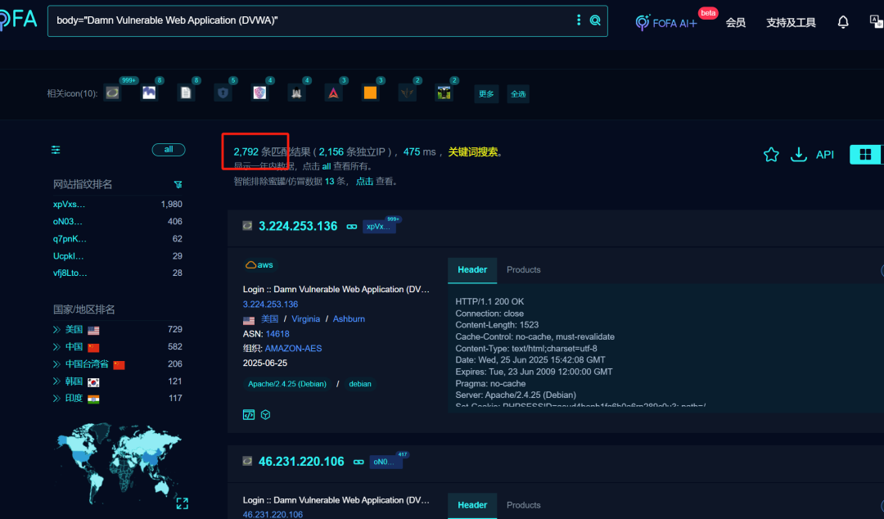Select the document page related icon

tap(186, 93)
